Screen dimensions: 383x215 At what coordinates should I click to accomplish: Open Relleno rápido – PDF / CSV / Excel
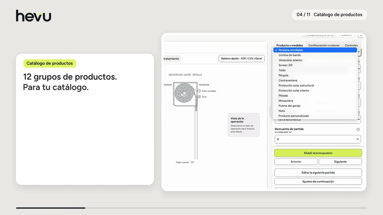click(241, 59)
